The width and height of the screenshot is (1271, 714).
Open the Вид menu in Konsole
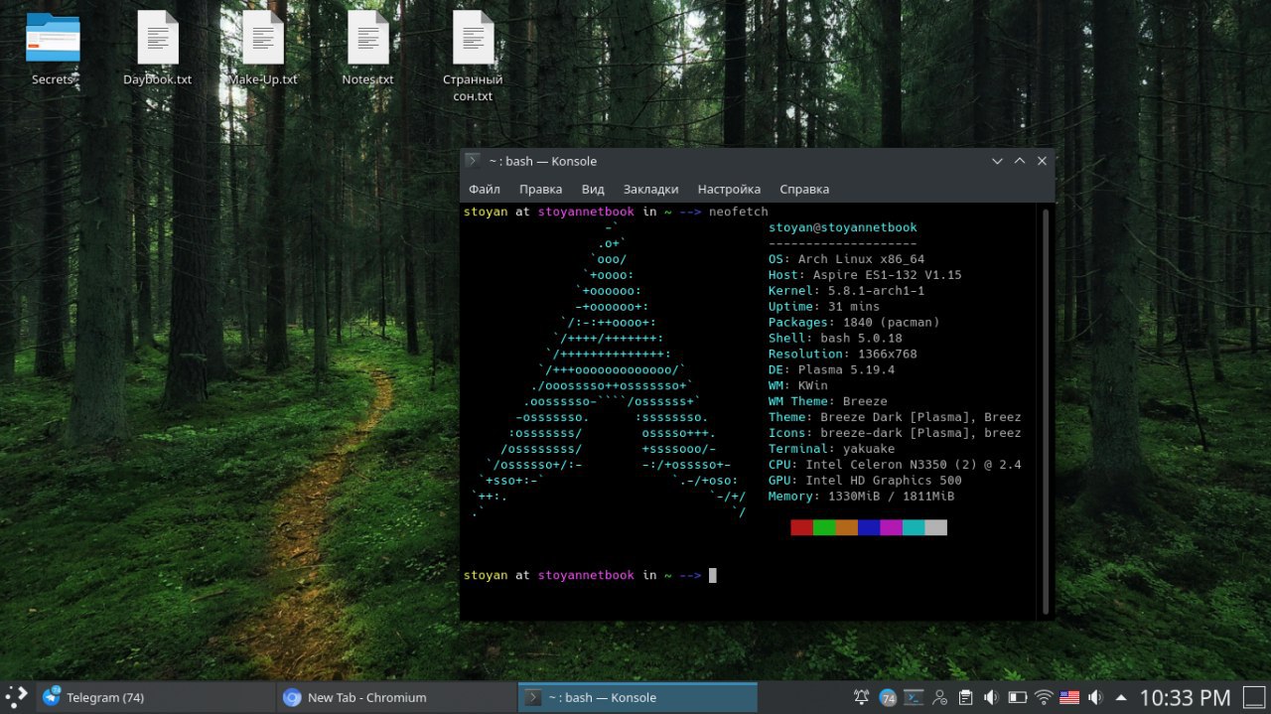tap(593, 189)
